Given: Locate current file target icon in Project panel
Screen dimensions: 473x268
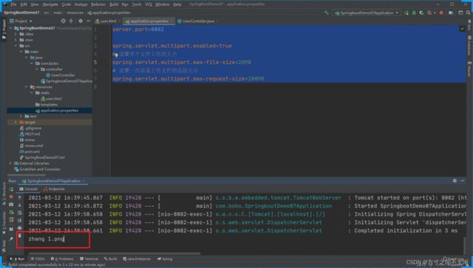Looking at the screenshot, I should point(63,21).
